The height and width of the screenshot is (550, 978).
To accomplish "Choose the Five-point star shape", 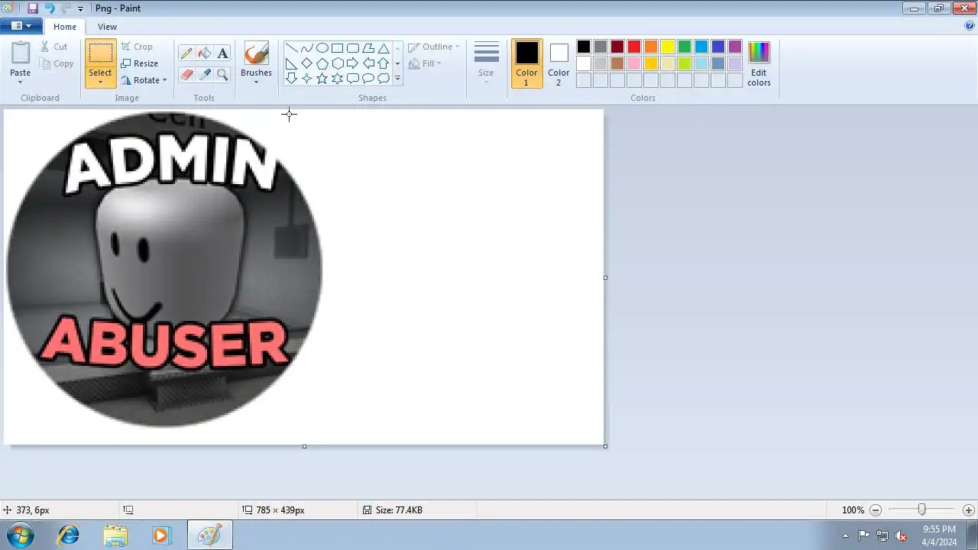I will point(322,79).
